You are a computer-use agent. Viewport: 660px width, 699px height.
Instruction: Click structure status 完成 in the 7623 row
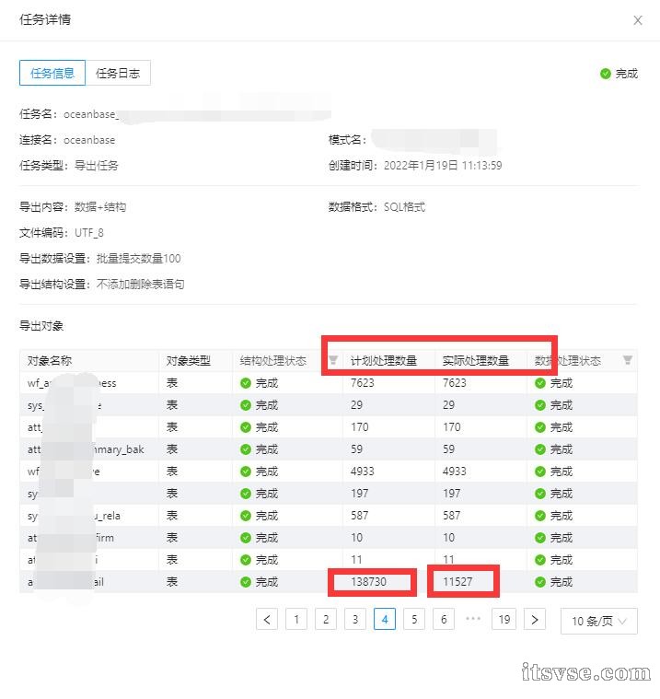pos(259,383)
